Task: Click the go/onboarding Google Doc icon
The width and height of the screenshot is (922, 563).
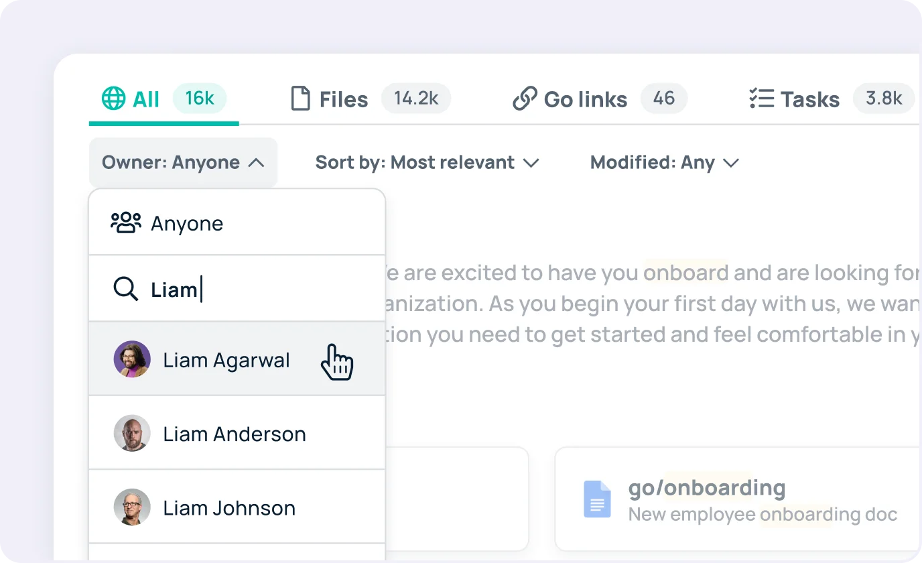Action: pyautogui.click(x=597, y=499)
